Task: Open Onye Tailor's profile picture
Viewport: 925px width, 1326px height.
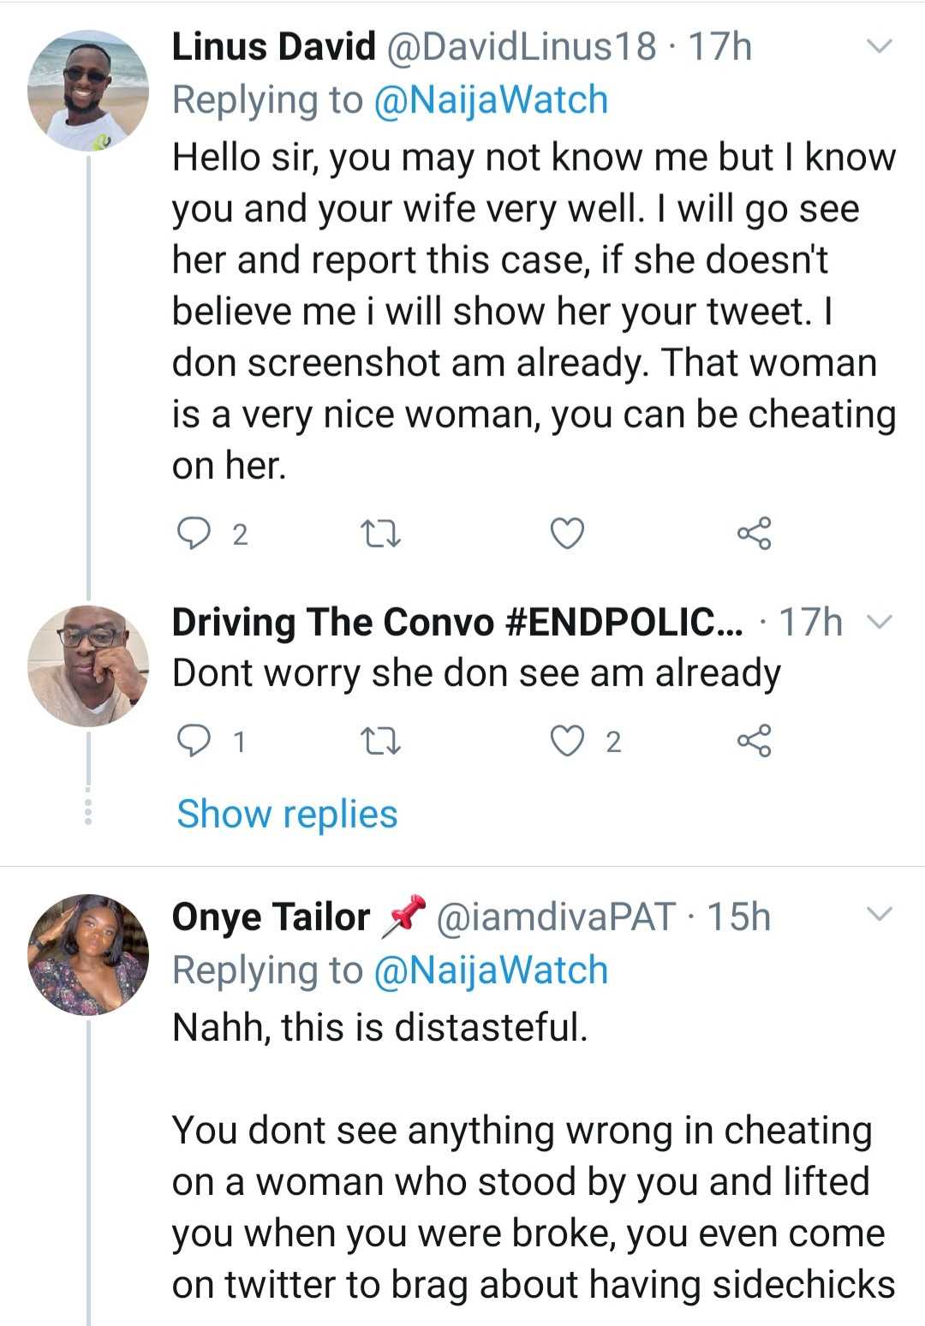Action: click(87, 955)
